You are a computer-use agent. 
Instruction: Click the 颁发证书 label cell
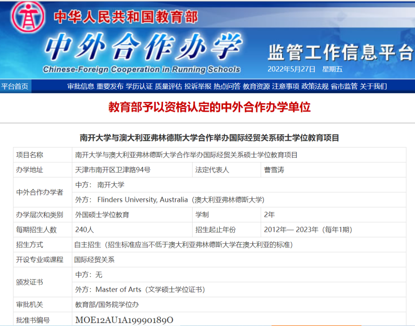[x=43, y=282]
